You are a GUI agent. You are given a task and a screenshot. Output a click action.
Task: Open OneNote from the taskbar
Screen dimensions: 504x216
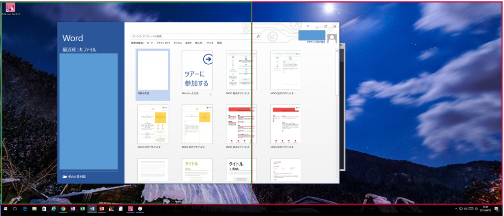pos(73,209)
